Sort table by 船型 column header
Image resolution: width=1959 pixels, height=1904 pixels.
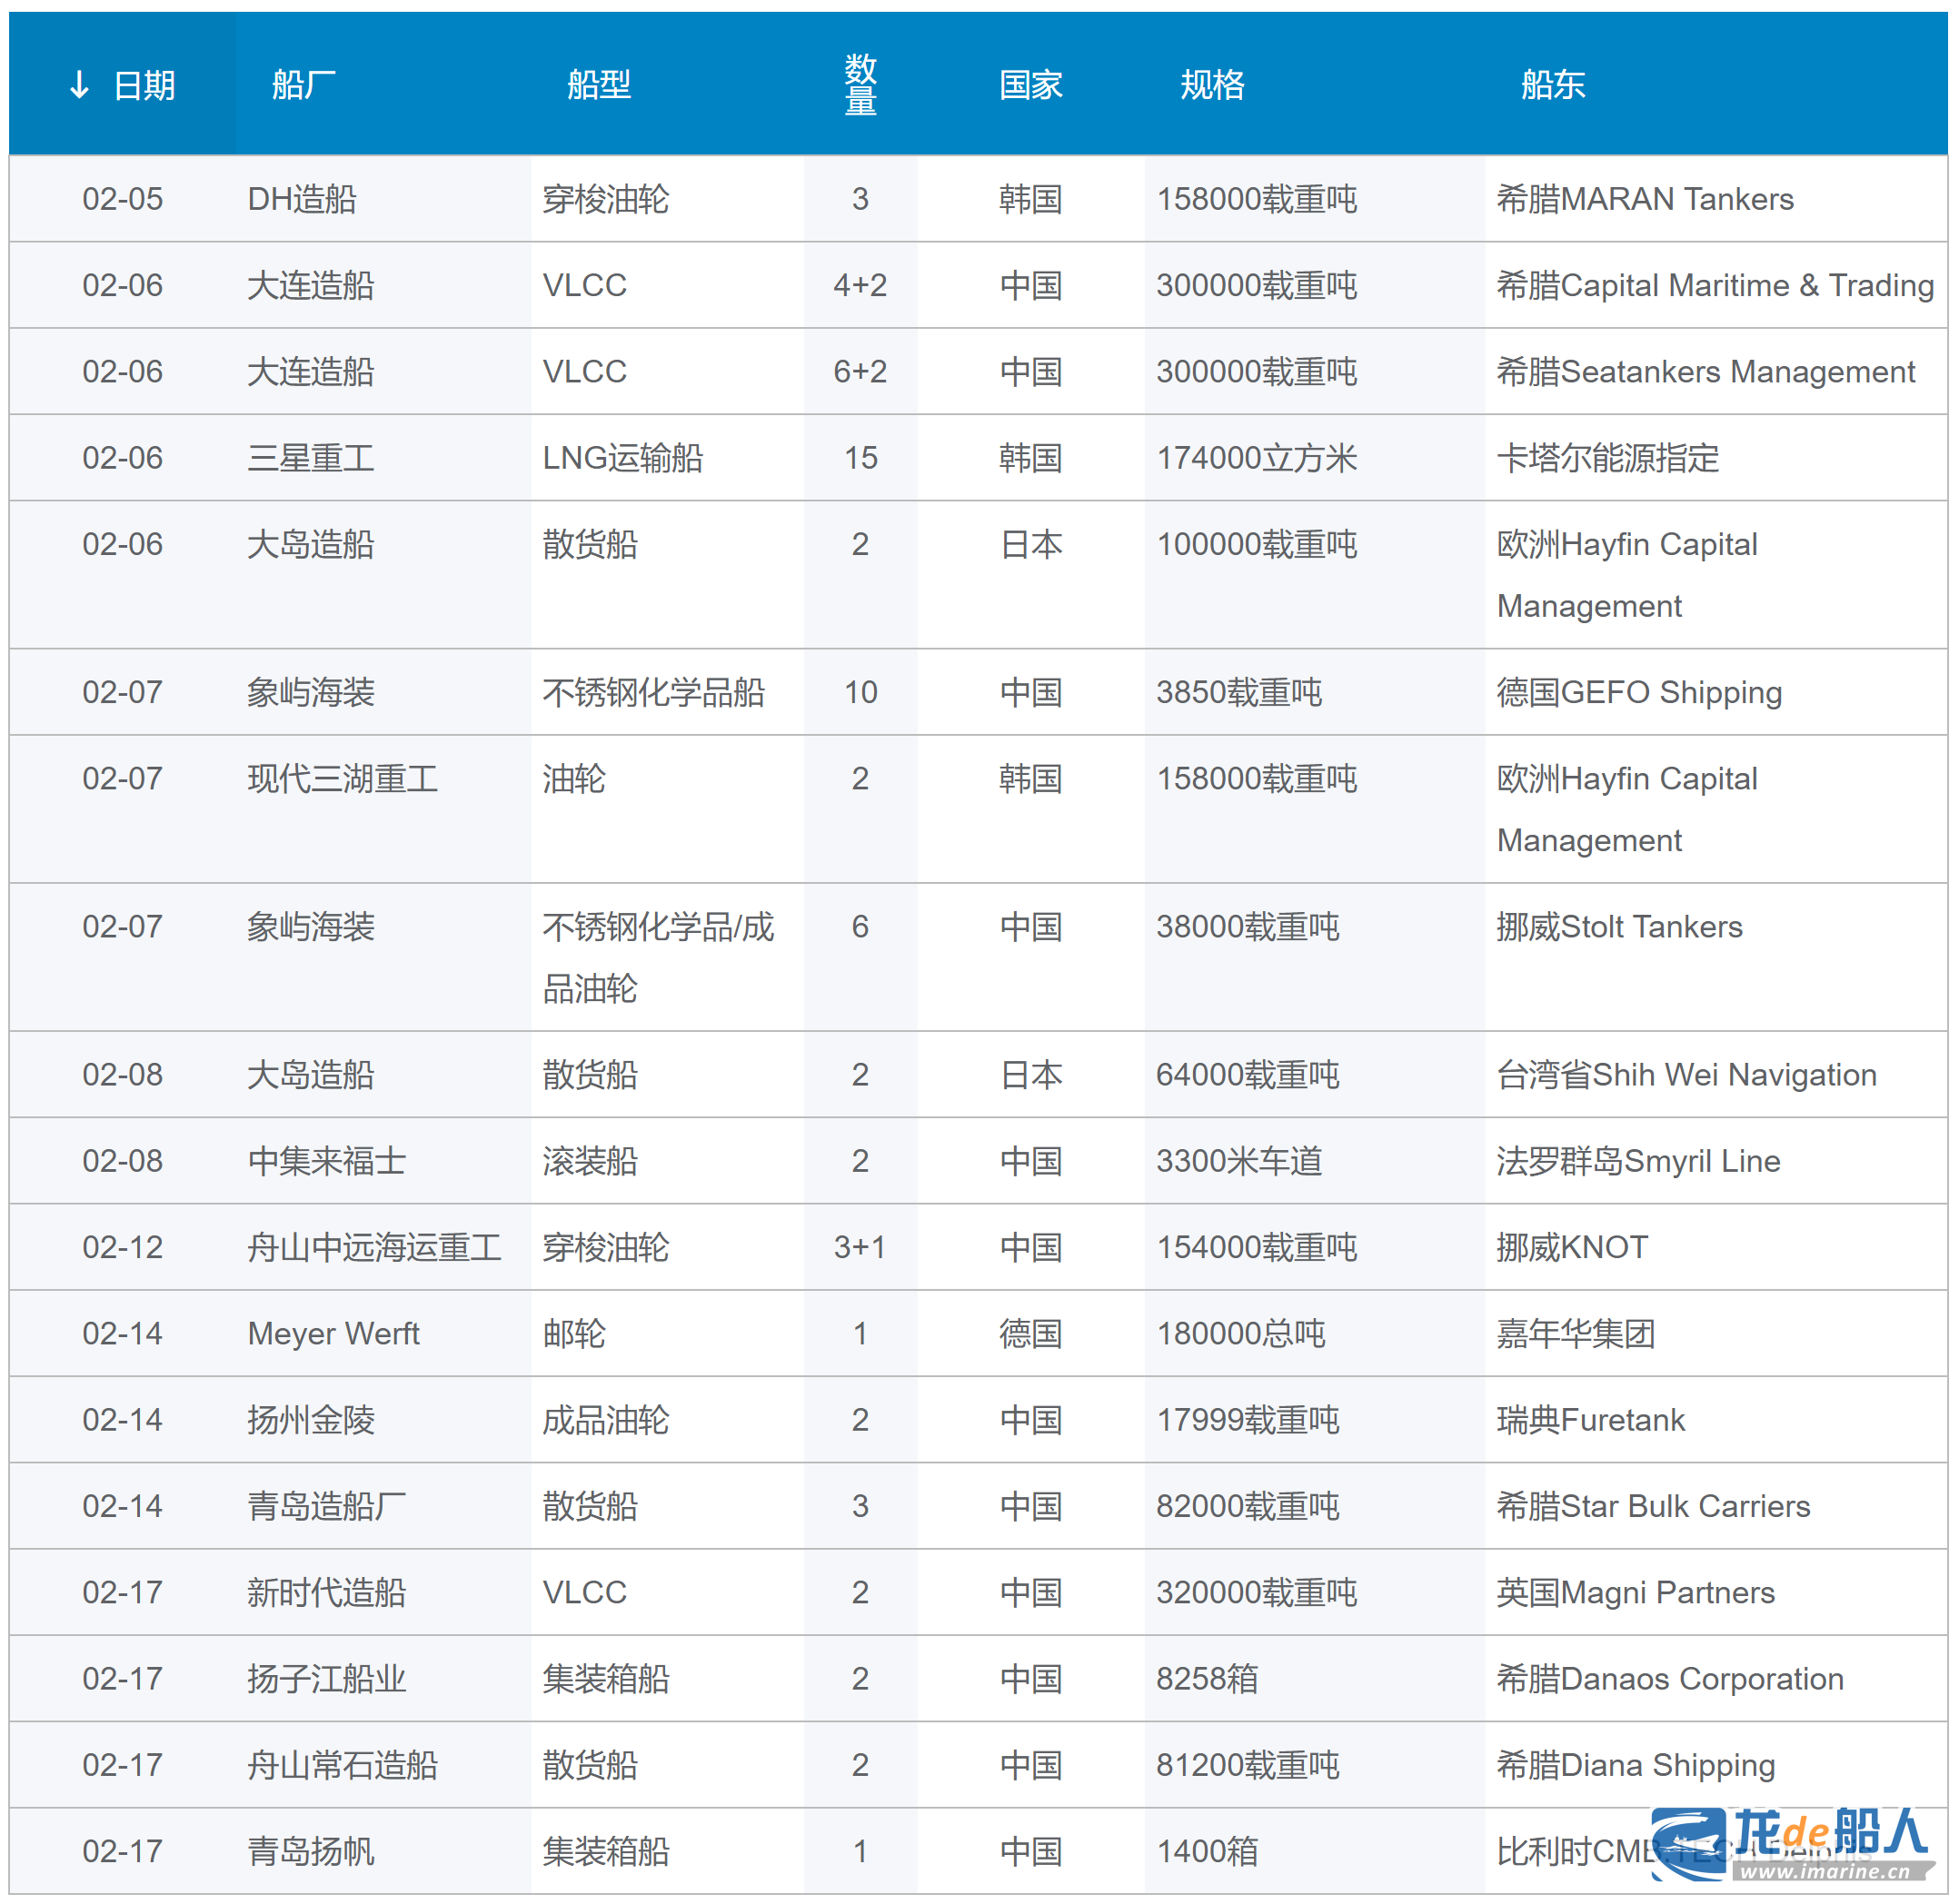pos(598,85)
